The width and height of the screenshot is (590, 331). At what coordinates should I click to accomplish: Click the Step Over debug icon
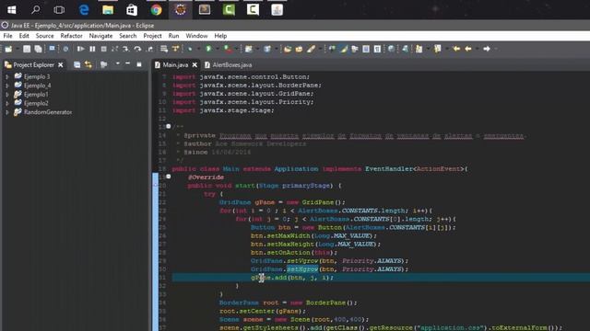(137, 49)
